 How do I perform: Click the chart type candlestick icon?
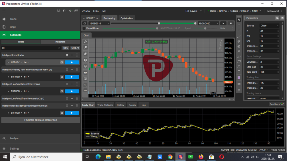pos(85,54)
